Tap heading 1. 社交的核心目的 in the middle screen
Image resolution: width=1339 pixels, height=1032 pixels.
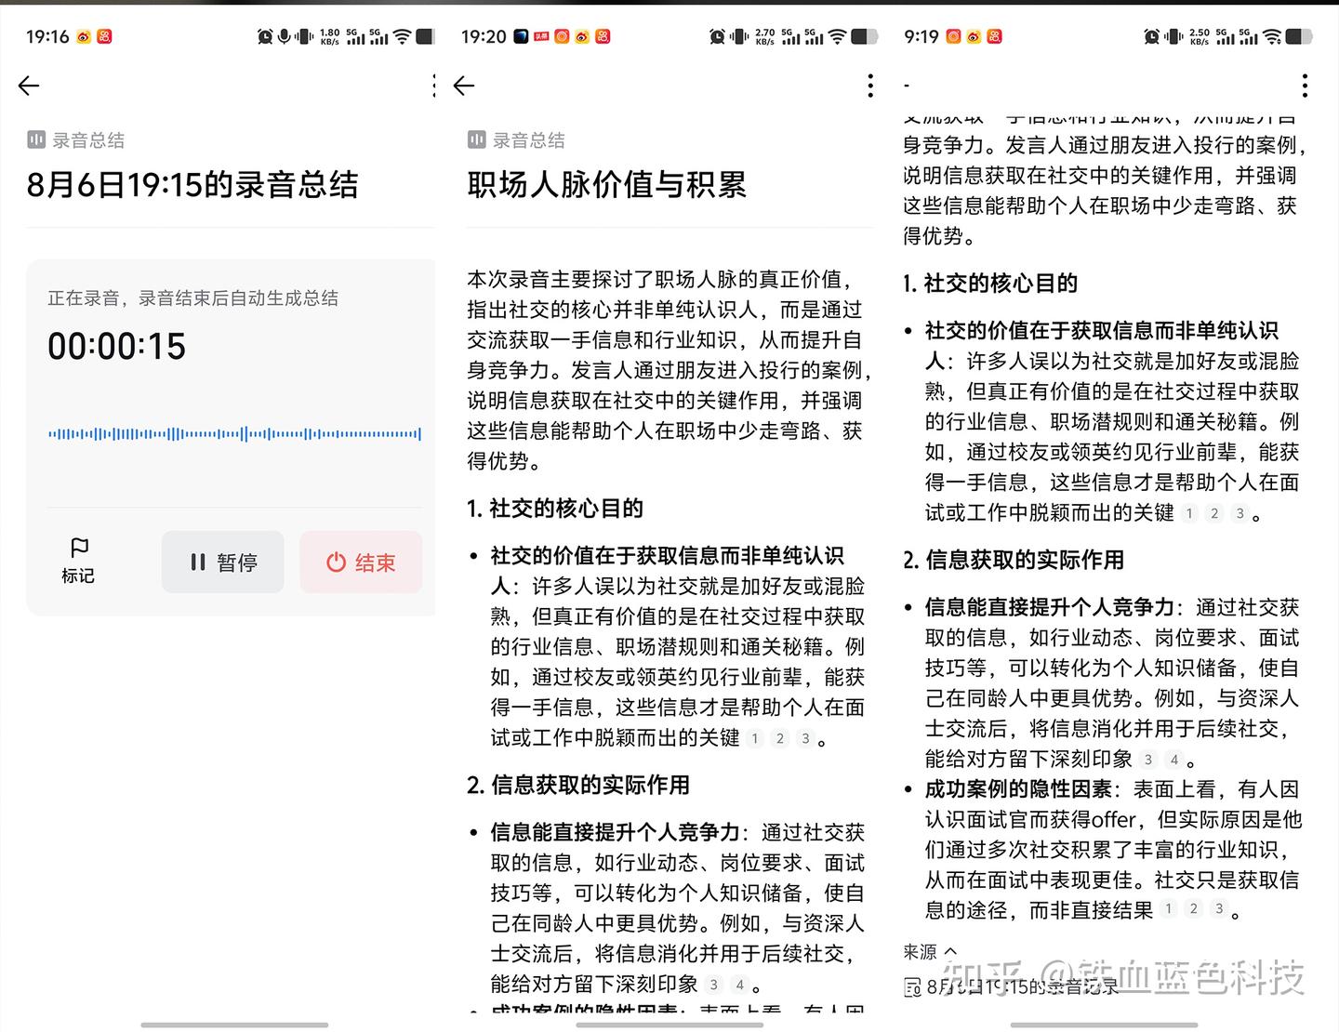(x=555, y=509)
